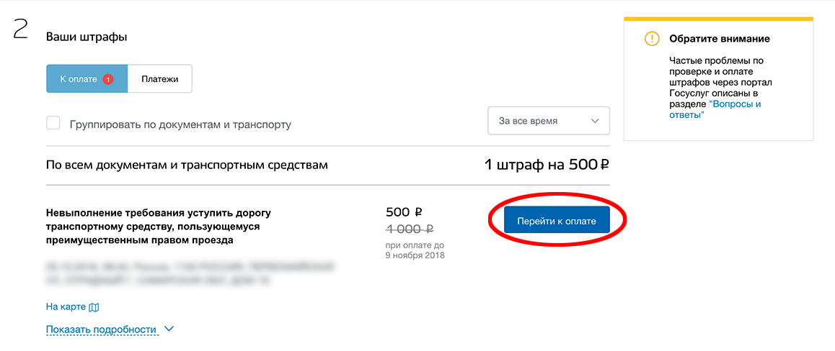Click the Перейти к оплате button
Viewport: 835px width, 351px height.
click(x=557, y=220)
